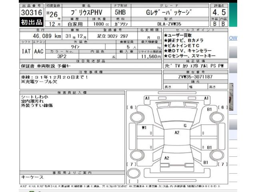Select the grade Gレザーパッケージ
256x192 pixels.
coord(169,12)
